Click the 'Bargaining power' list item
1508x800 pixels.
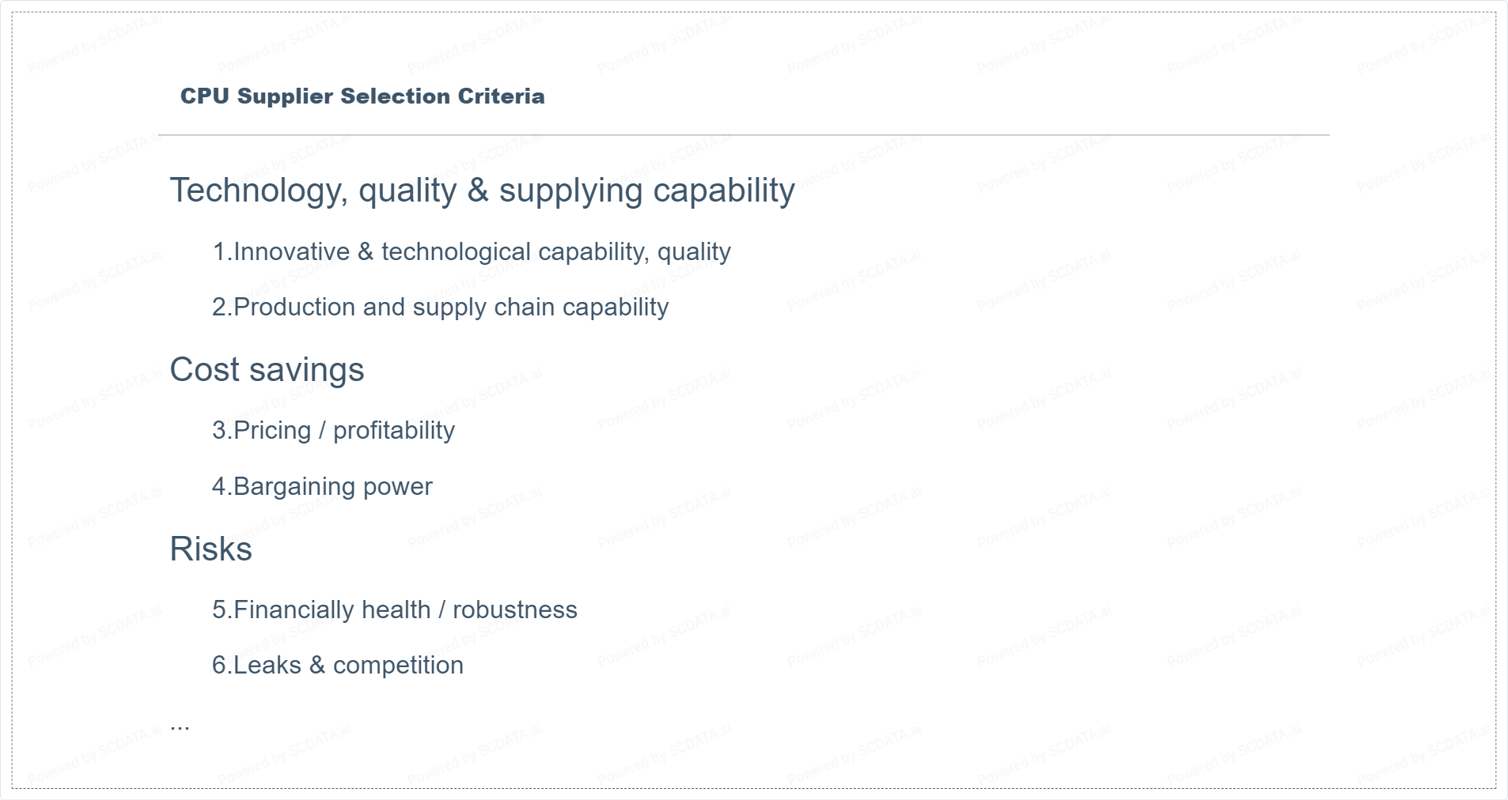point(322,486)
